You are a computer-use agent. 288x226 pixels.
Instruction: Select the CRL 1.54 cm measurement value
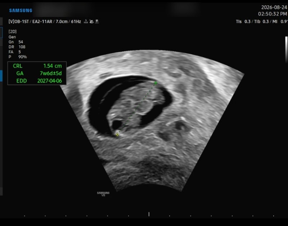53,66
